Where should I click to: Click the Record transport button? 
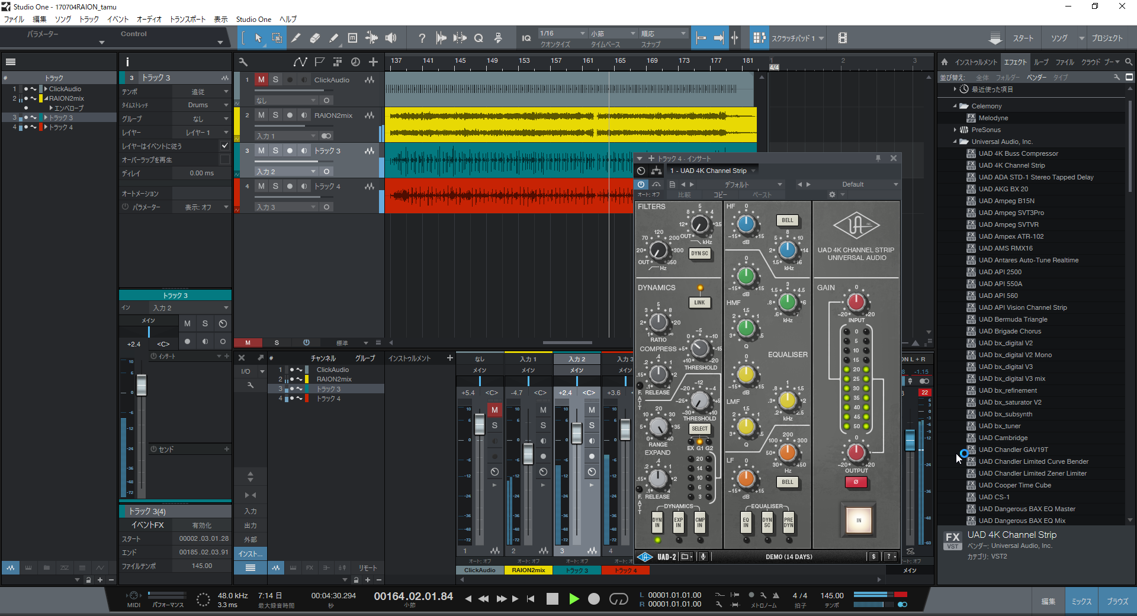(594, 599)
